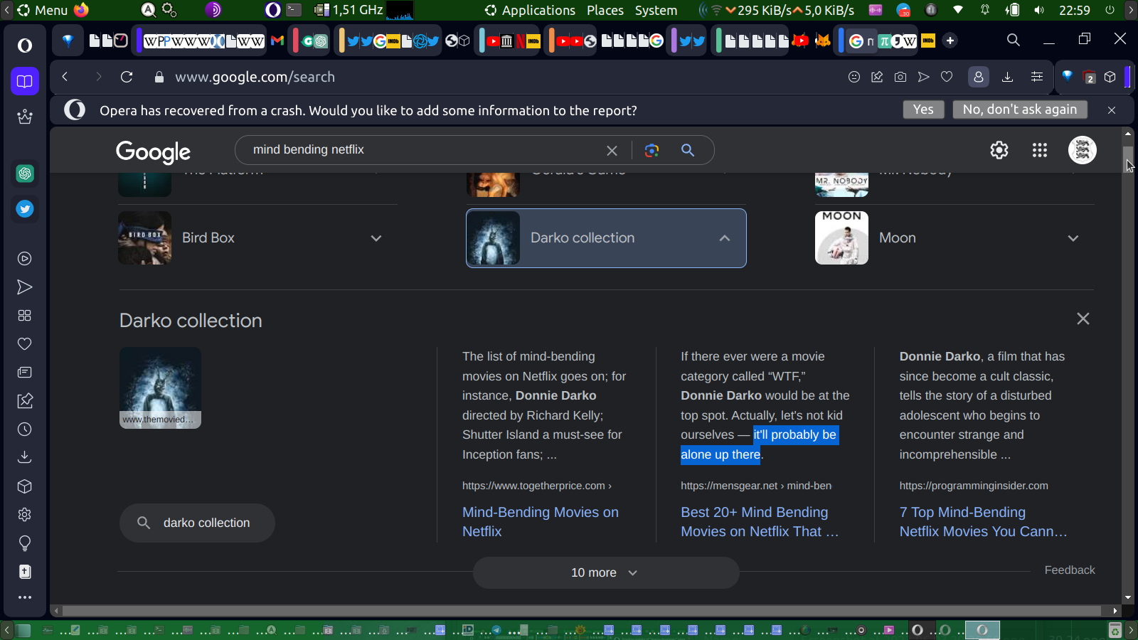This screenshot has height=640, width=1138.
Task: Go to the Google homepage logo
Action: coord(154,151)
